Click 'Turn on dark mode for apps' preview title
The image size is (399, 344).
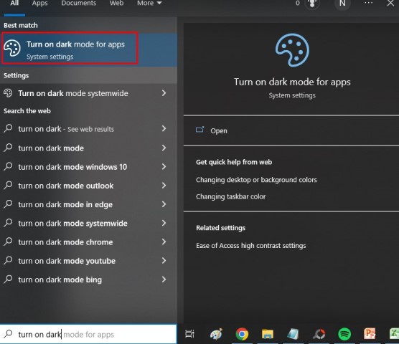[x=292, y=82]
